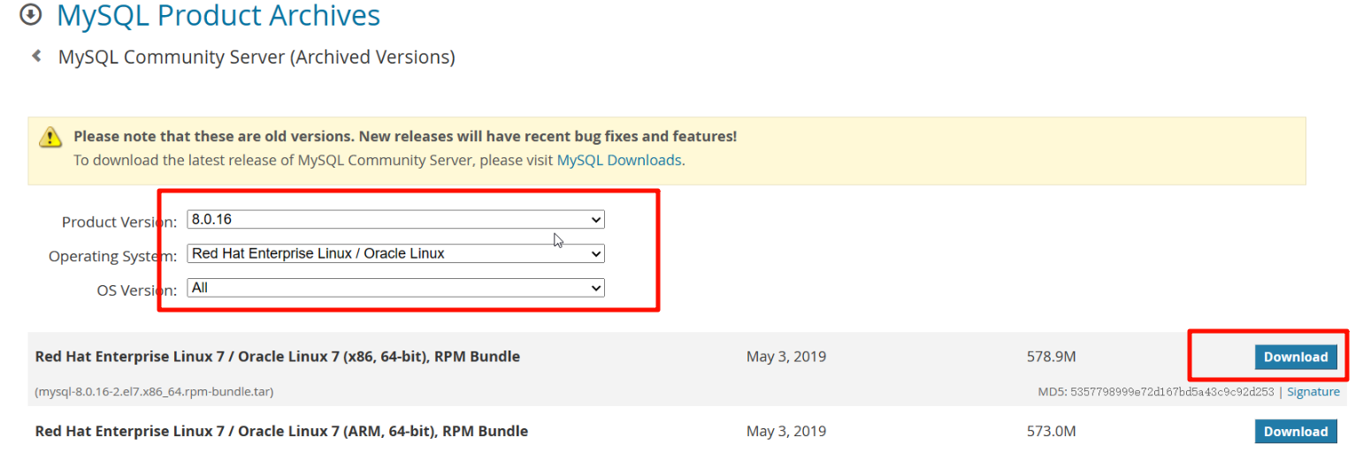
Task: Click the MySQL Product Archives heading
Action: tap(218, 15)
